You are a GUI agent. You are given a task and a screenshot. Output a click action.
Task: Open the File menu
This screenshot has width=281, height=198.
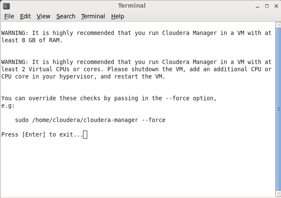tap(9, 16)
